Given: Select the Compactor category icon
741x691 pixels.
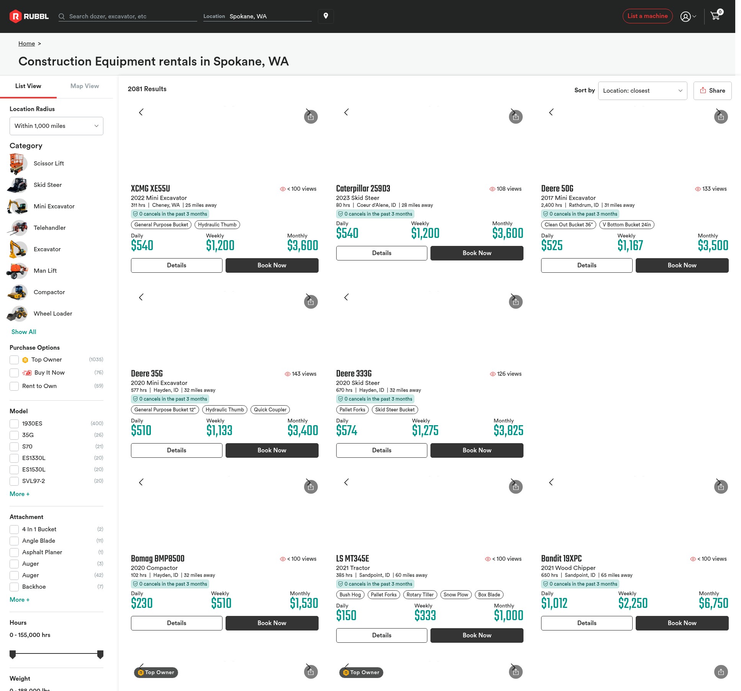Looking at the screenshot, I should click(x=18, y=292).
